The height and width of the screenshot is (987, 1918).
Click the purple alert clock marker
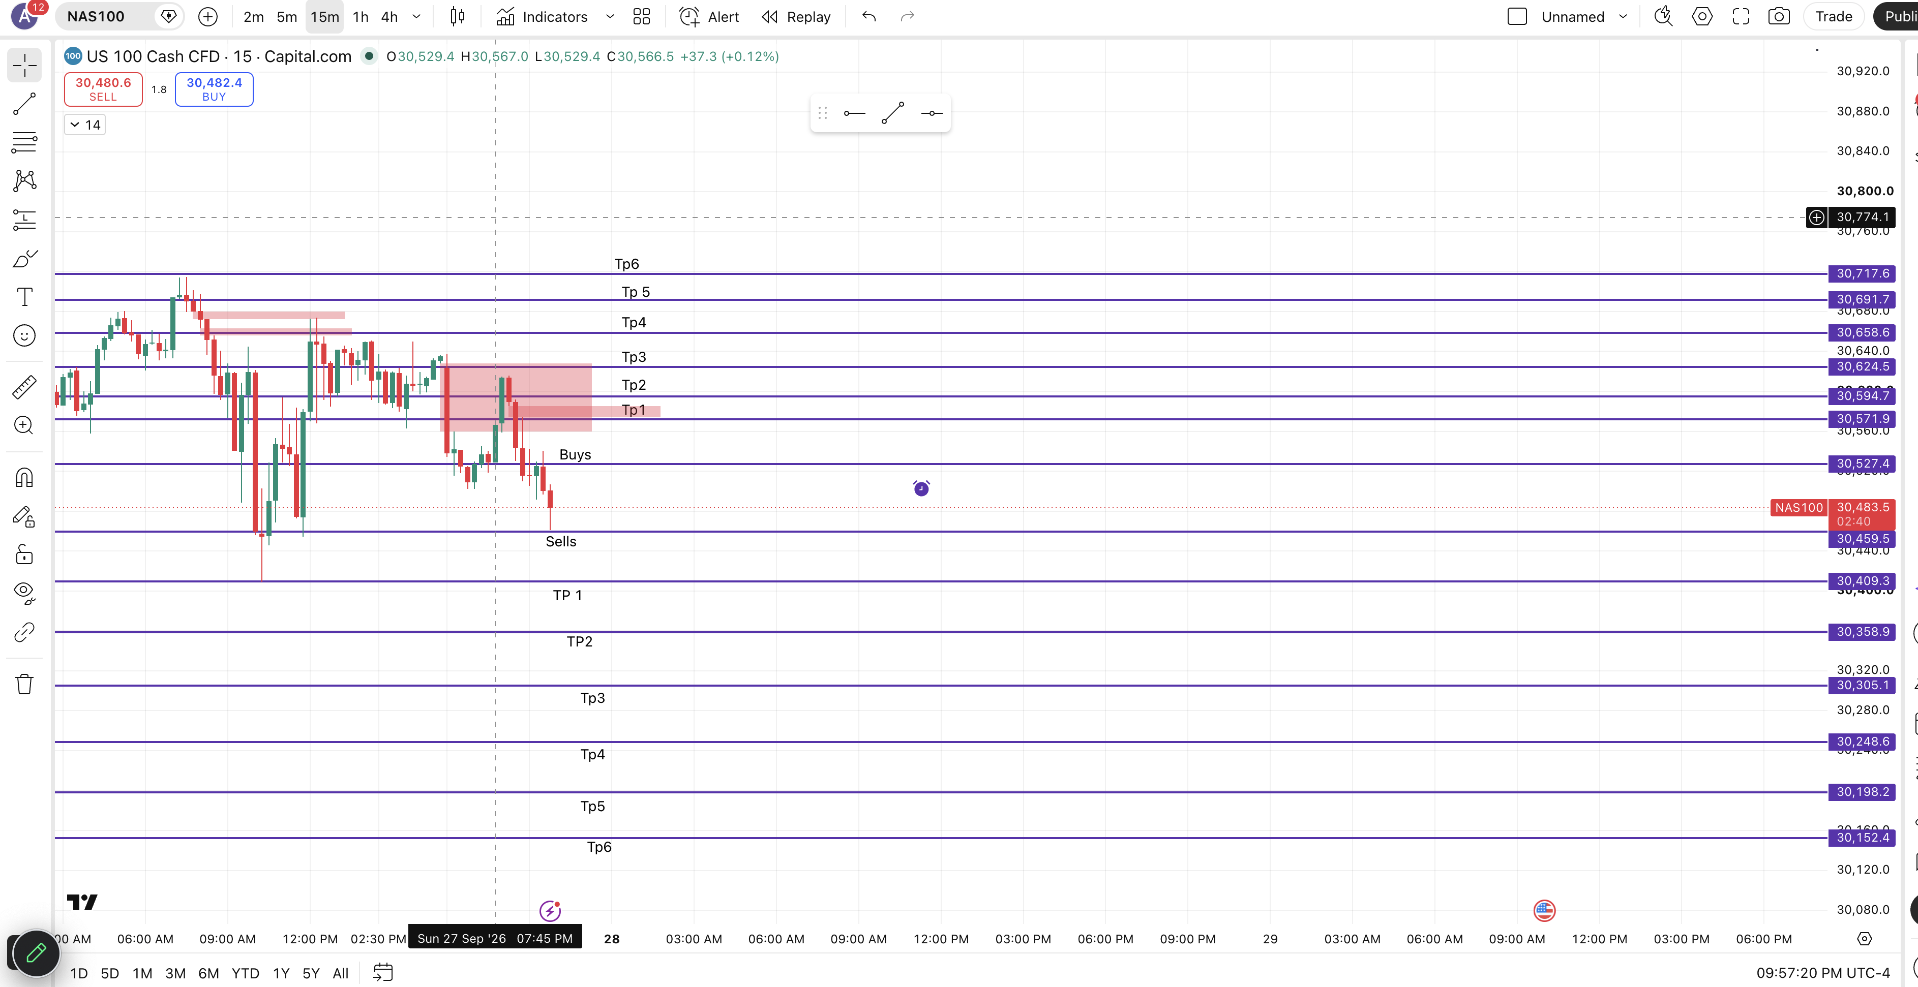(921, 488)
